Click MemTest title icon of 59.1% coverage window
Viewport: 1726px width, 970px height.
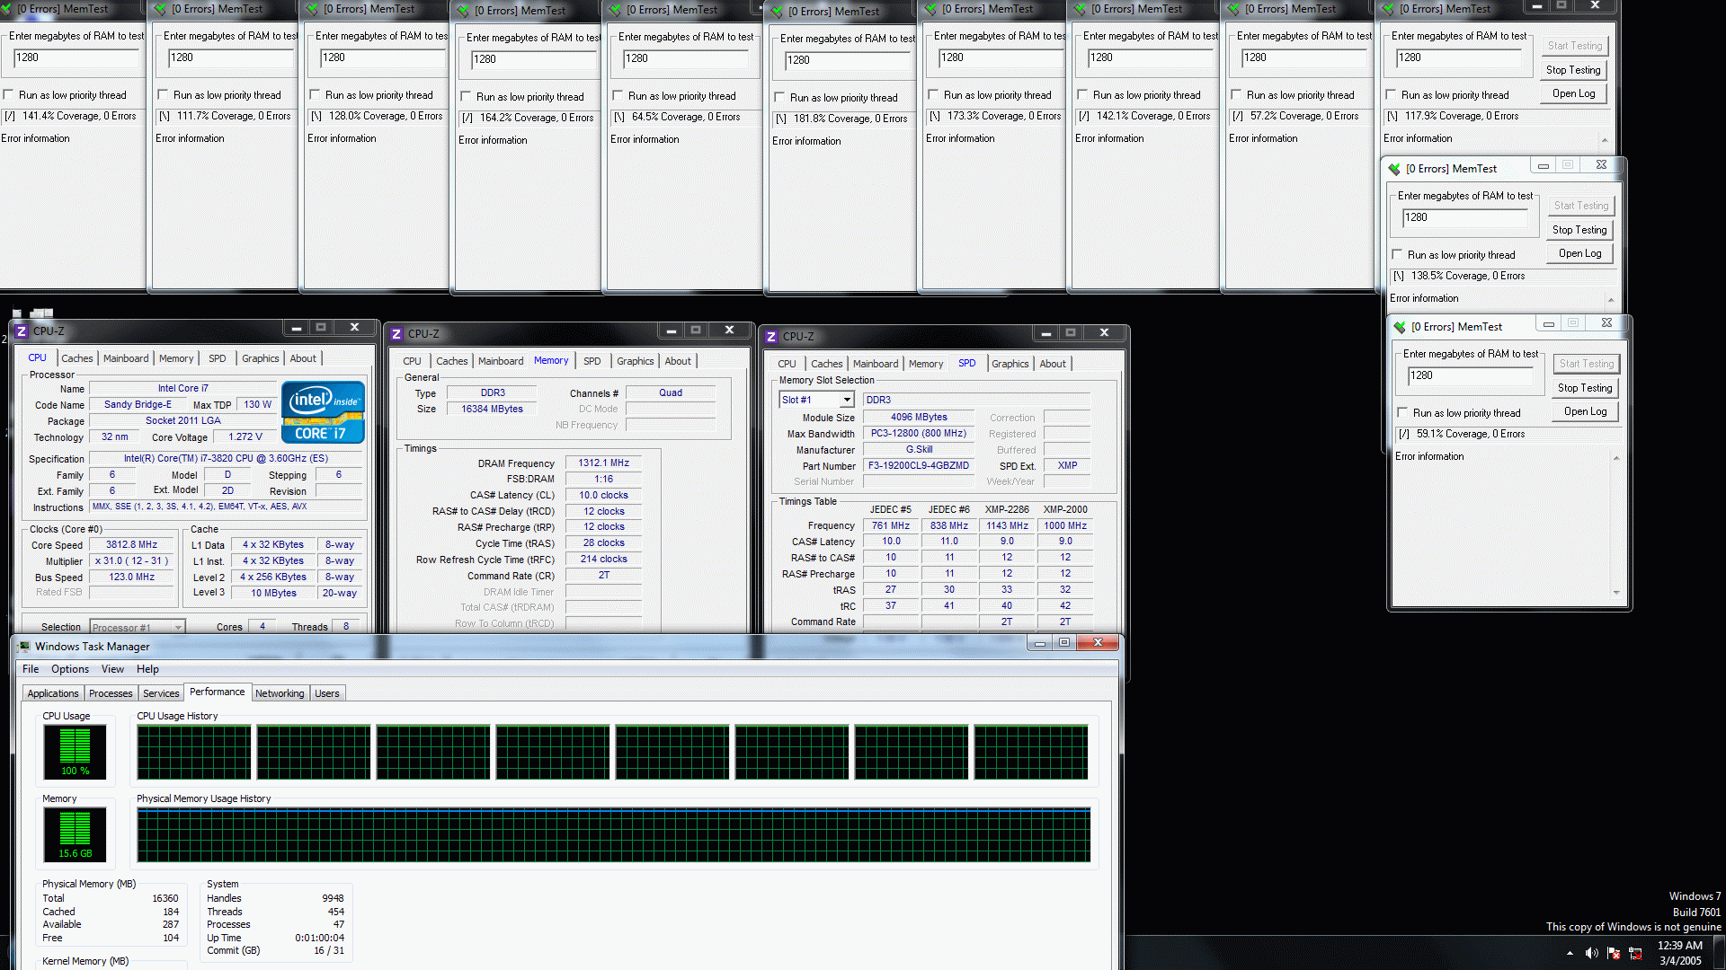tap(1400, 327)
